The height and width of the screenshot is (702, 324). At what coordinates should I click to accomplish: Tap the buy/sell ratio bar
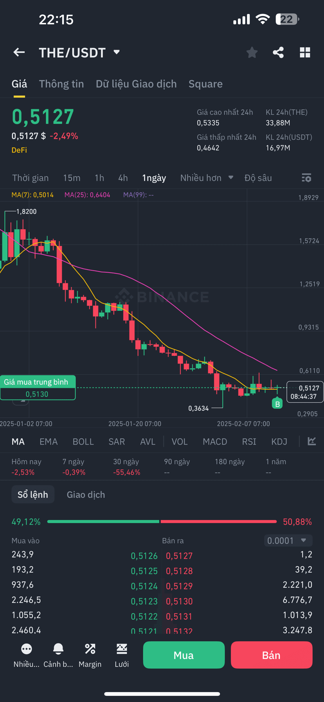tap(162, 521)
